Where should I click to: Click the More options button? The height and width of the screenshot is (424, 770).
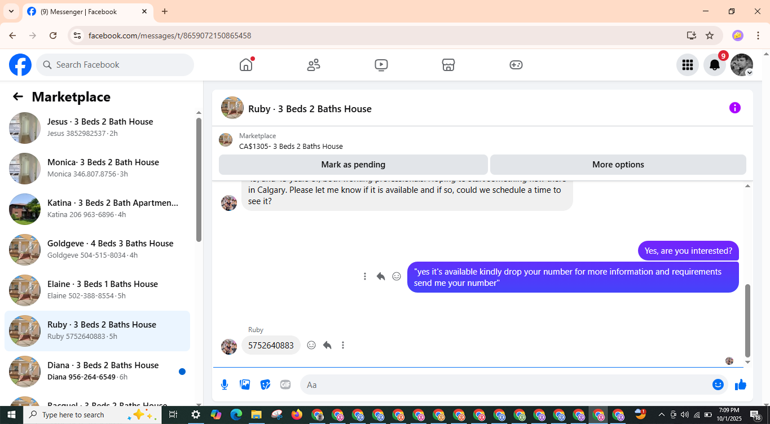tap(618, 165)
